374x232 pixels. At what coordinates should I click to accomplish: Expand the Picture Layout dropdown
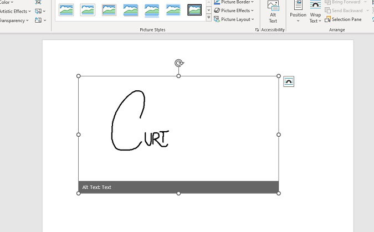pyautogui.click(x=234, y=19)
